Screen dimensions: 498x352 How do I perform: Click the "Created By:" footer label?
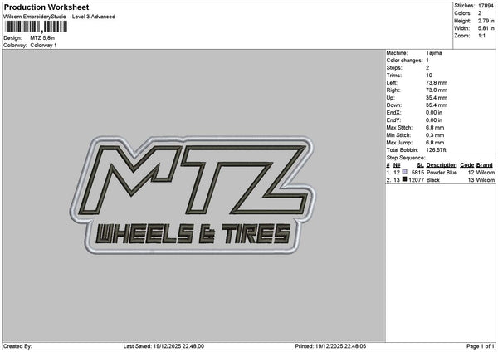(x=17, y=346)
